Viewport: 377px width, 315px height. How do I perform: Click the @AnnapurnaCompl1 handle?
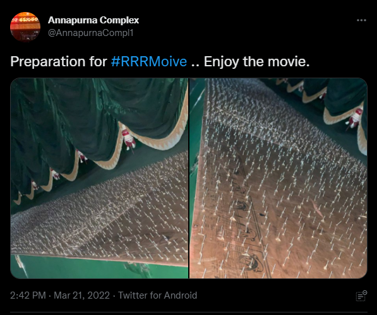point(91,33)
